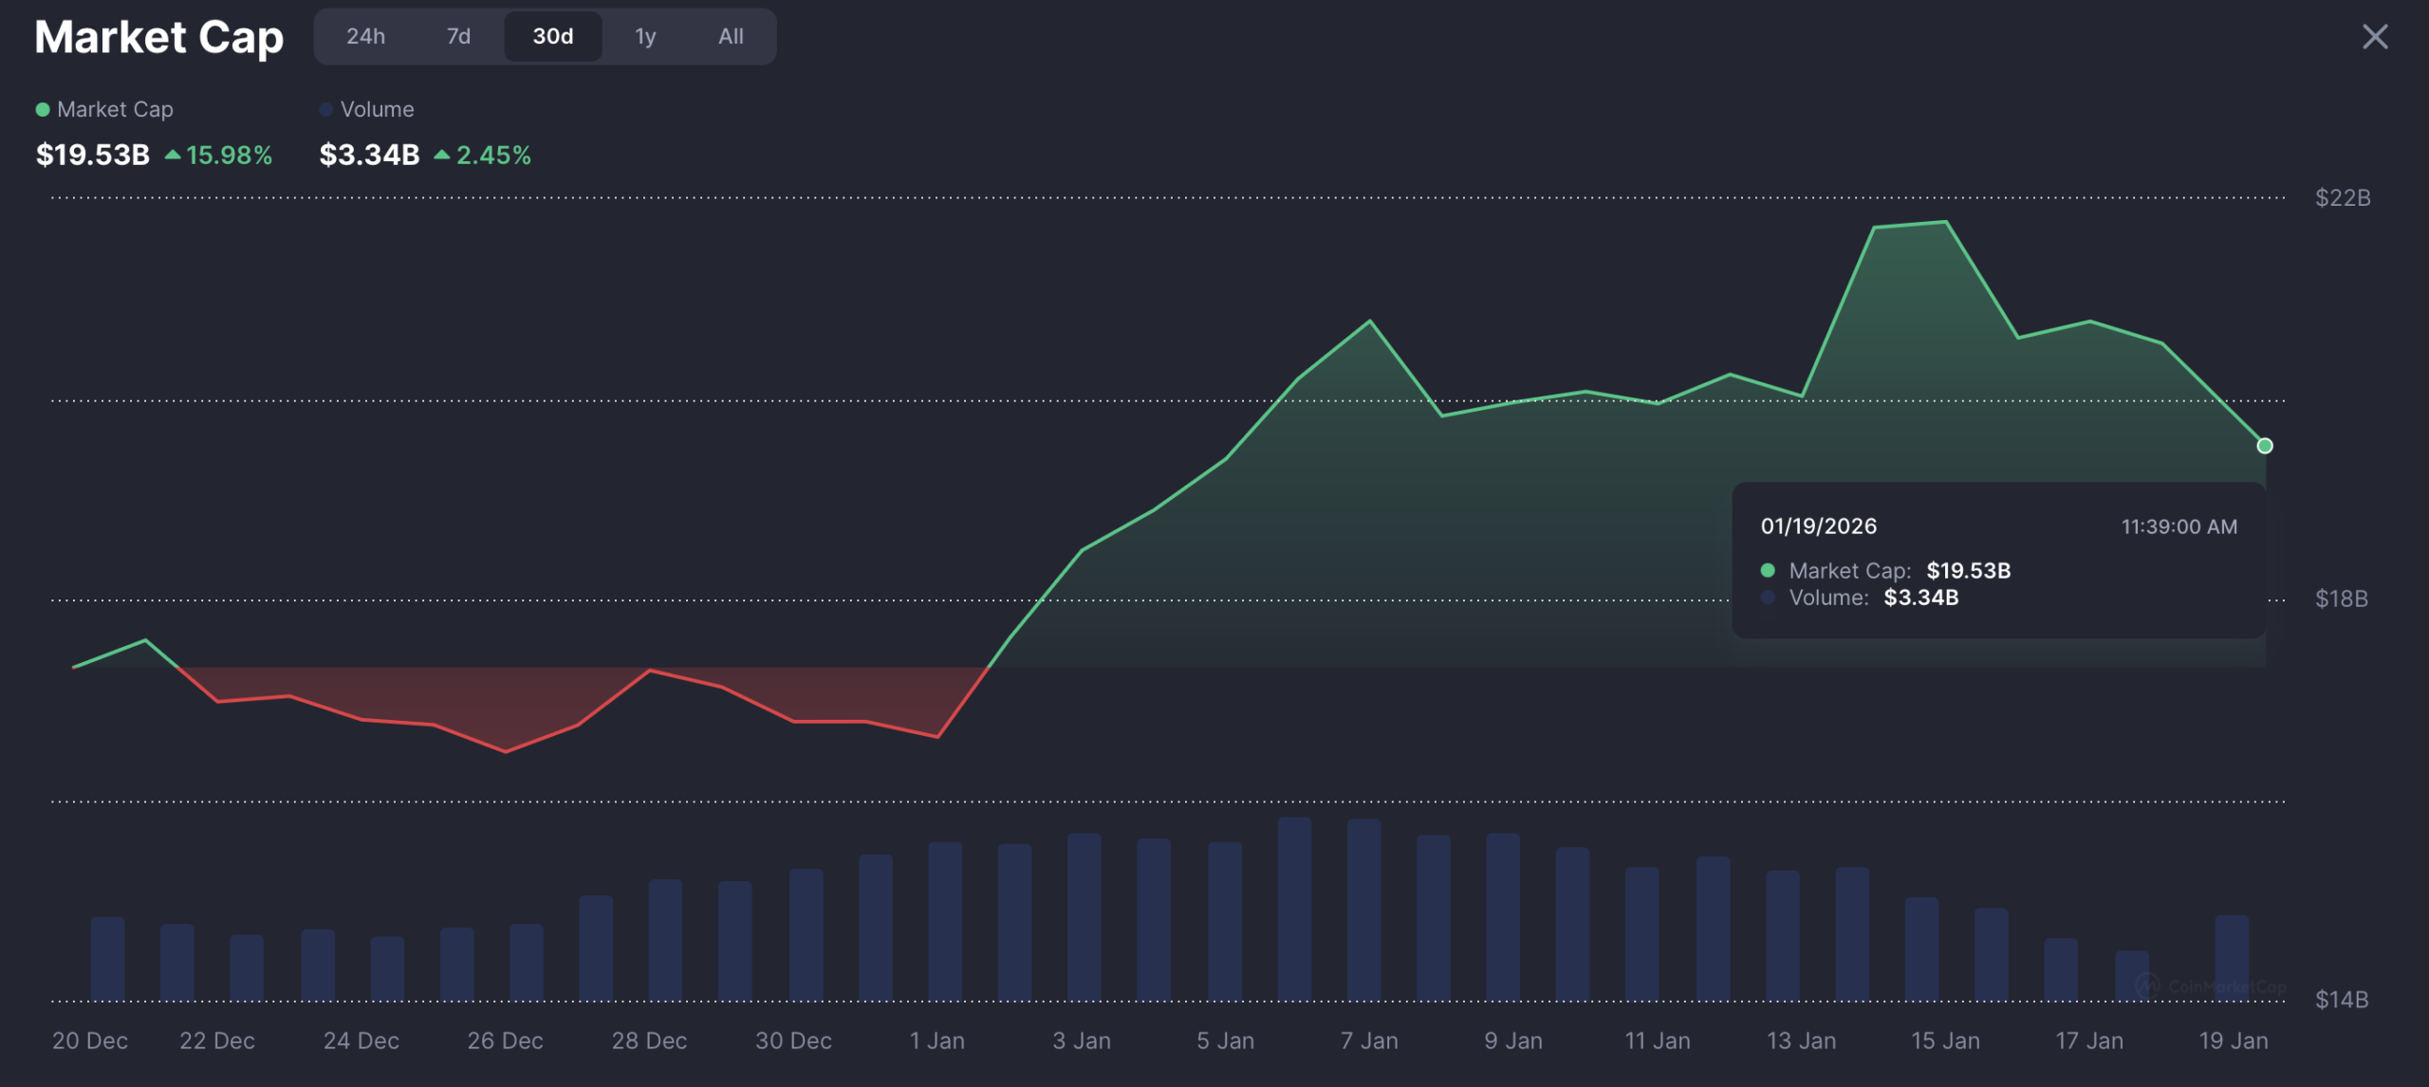
Task: Click the green up arrow beside 2.45%
Action: pos(443,155)
